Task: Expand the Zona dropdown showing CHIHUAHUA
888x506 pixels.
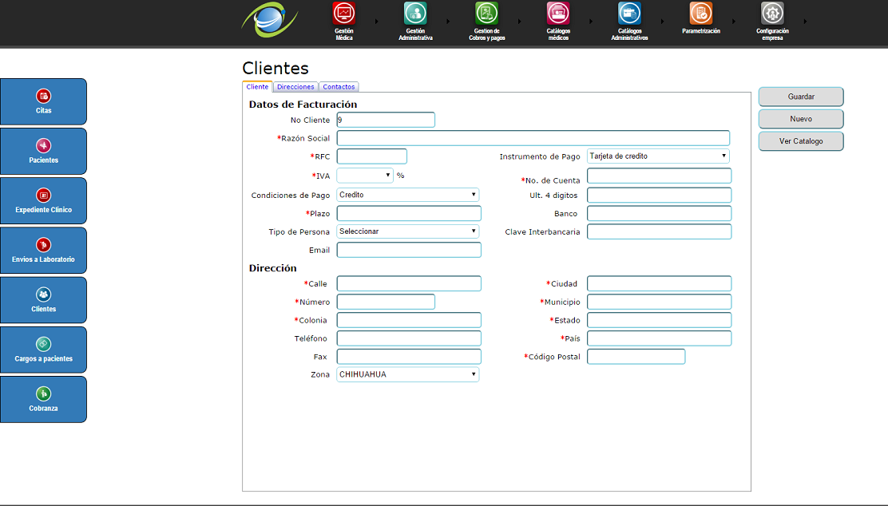Action: 407,374
